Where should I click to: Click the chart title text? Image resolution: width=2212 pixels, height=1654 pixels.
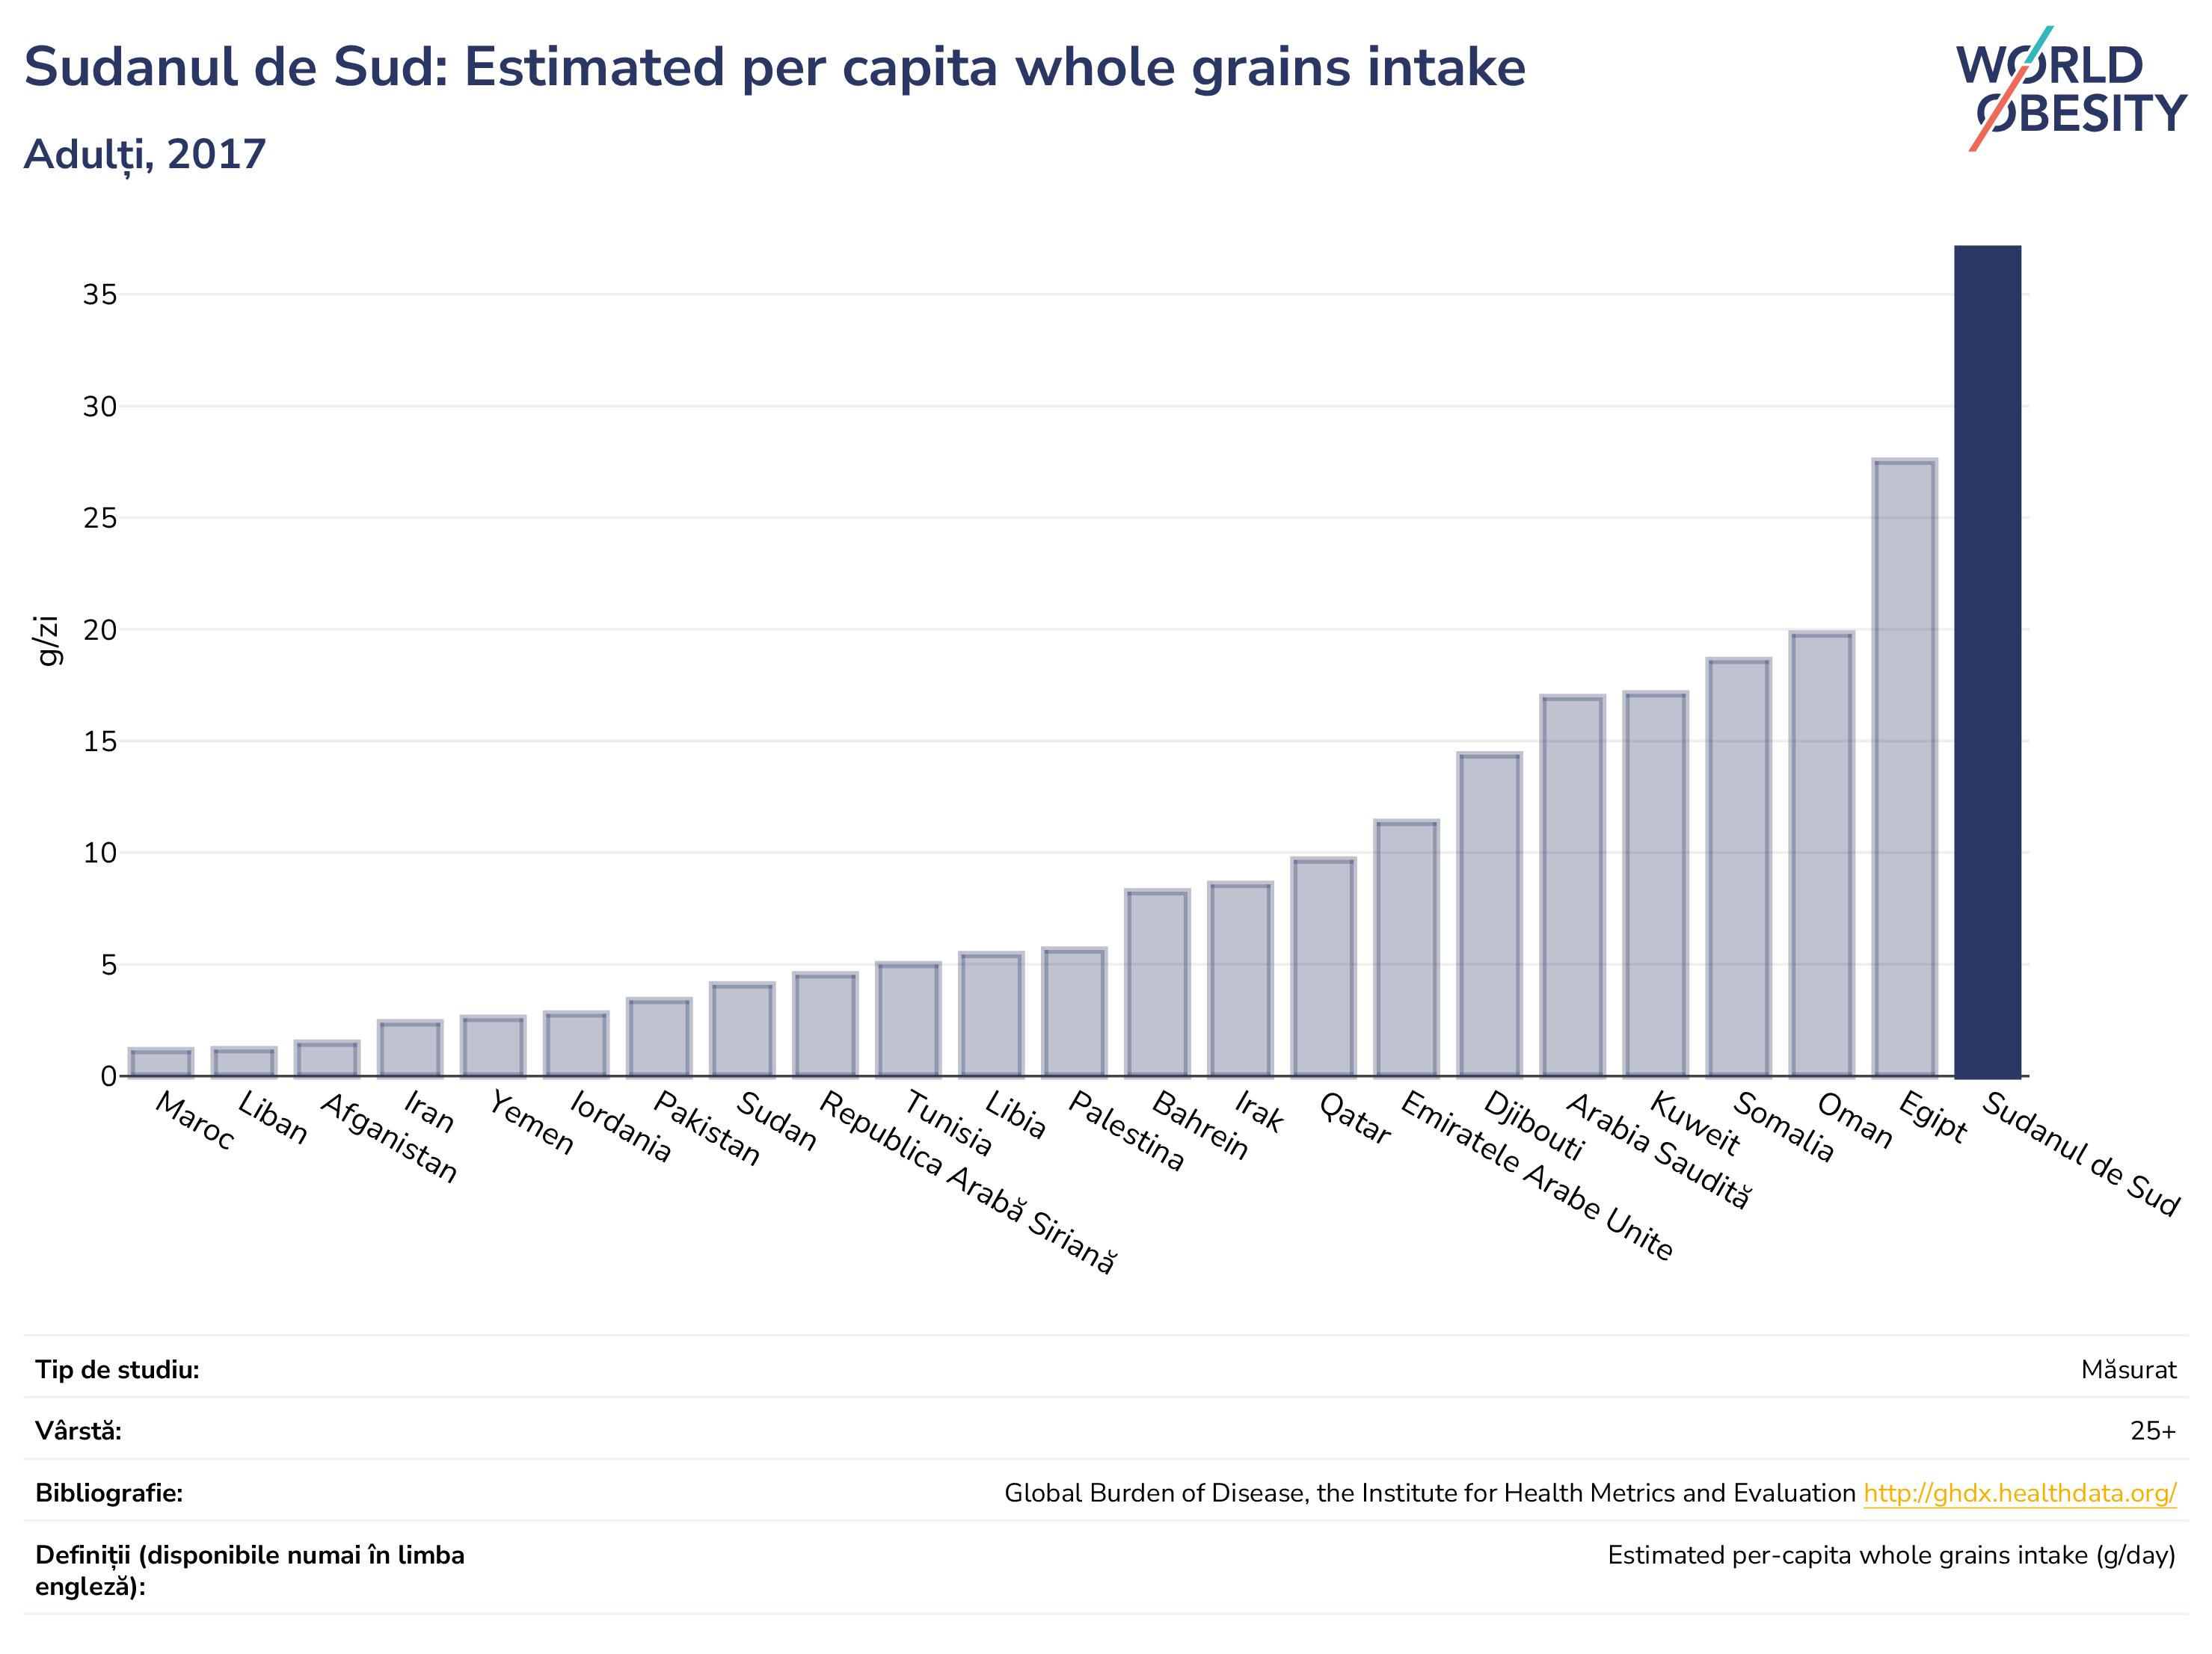pos(775,68)
